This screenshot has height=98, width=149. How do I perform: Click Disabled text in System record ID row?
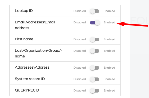[80, 79]
